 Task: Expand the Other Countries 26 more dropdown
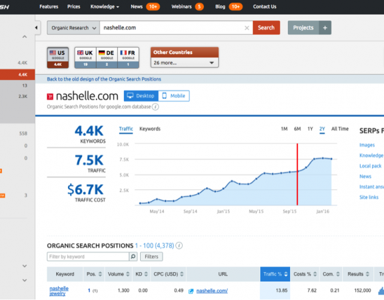point(185,63)
